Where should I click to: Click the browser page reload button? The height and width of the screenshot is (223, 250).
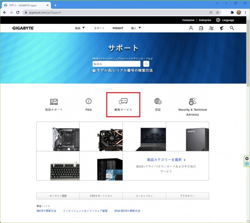coord(18,12)
